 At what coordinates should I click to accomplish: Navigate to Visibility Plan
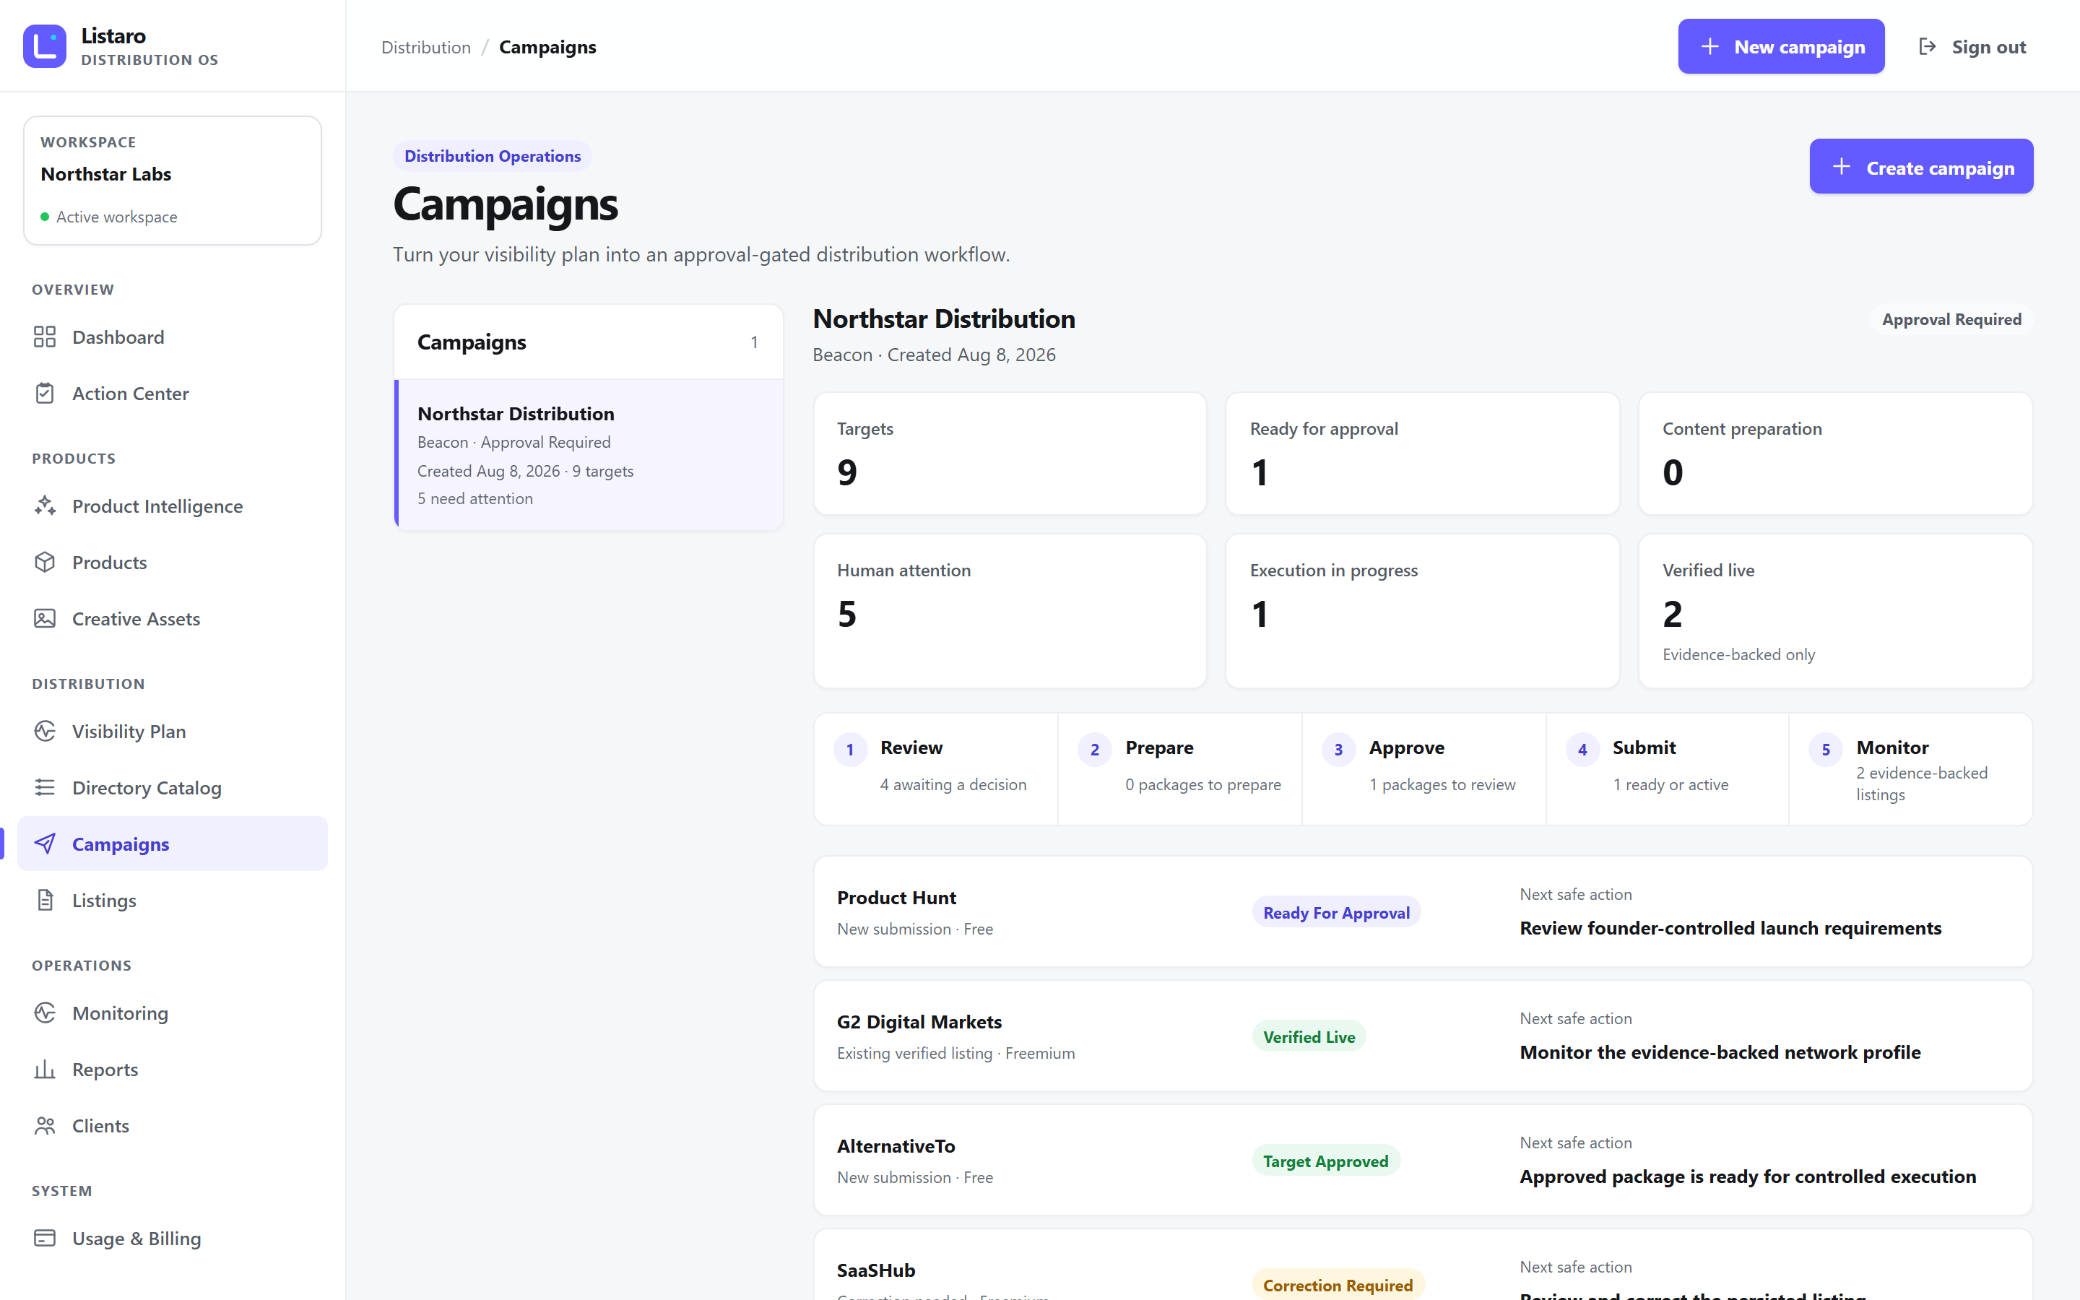172,731
